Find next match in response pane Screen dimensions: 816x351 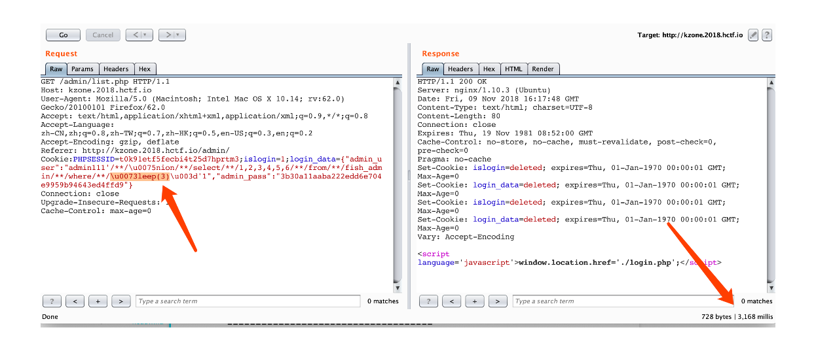click(x=498, y=301)
